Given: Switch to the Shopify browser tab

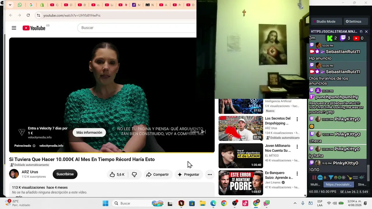Looking at the screenshot, I should click(x=42, y=5).
